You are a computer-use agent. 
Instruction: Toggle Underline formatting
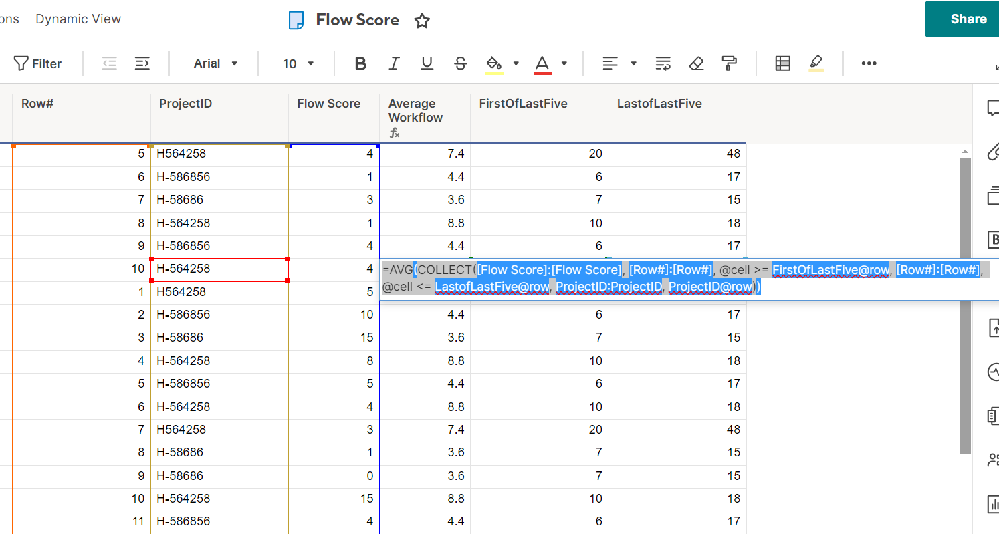click(x=427, y=63)
